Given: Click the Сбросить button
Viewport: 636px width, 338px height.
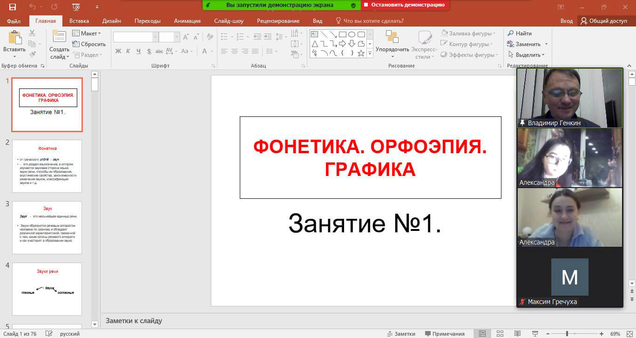Looking at the screenshot, I should point(89,44).
